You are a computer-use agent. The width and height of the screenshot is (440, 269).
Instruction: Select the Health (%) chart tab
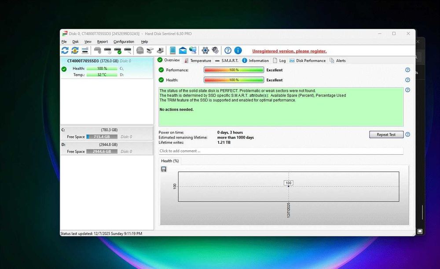point(170,161)
